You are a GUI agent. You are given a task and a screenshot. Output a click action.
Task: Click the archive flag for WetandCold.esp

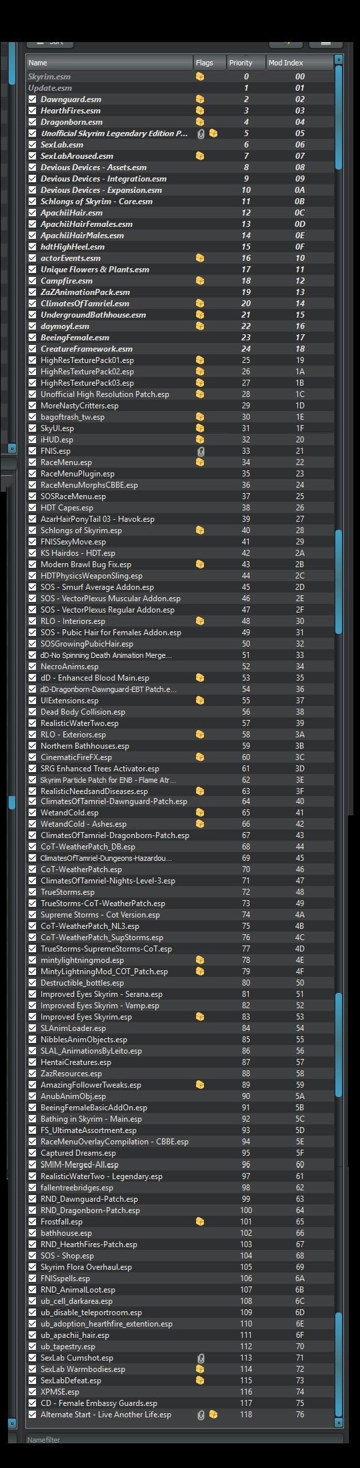pyautogui.click(x=200, y=813)
